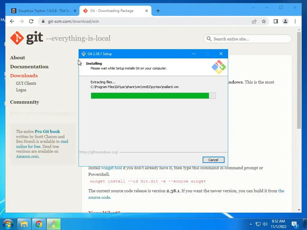Click the winget install command text
Viewport: 307px width, 230px height.
(148, 181)
